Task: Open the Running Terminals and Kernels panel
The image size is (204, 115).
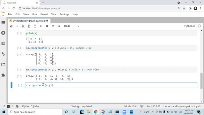Action: pyautogui.click(x=3, y=33)
